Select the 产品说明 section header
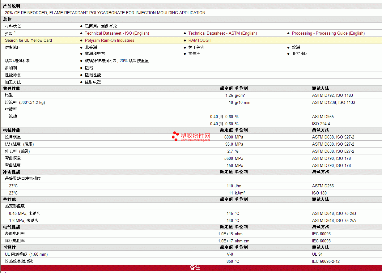 pos(11,6)
